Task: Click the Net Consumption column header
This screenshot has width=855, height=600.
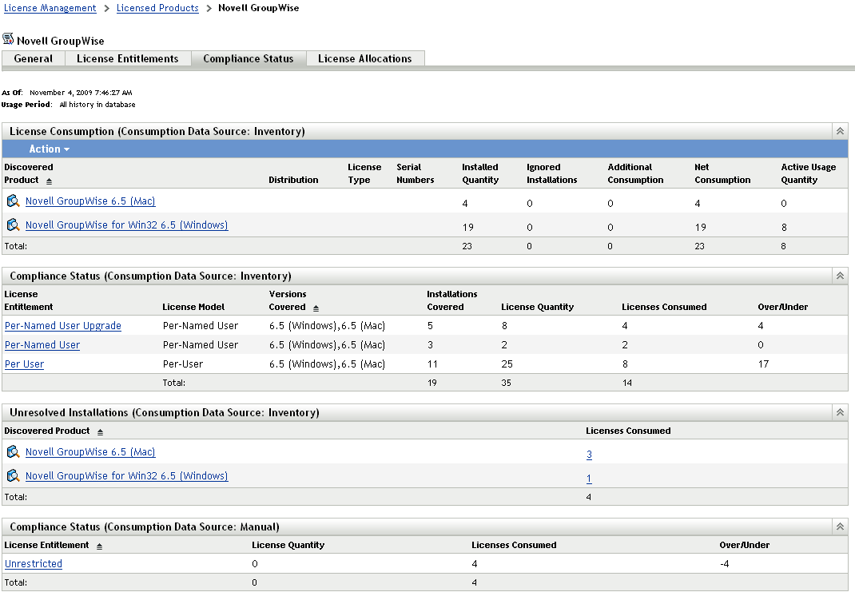Action: (722, 173)
